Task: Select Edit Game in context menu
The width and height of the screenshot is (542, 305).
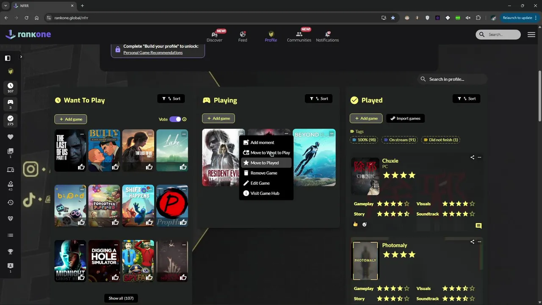Action: (x=266, y=183)
